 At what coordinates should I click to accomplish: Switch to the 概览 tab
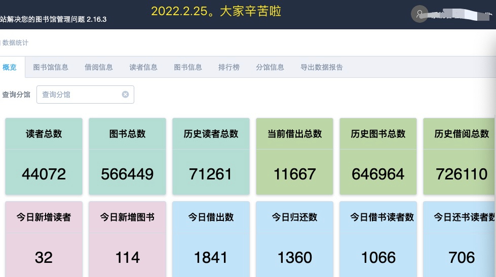tap(10, 67)
